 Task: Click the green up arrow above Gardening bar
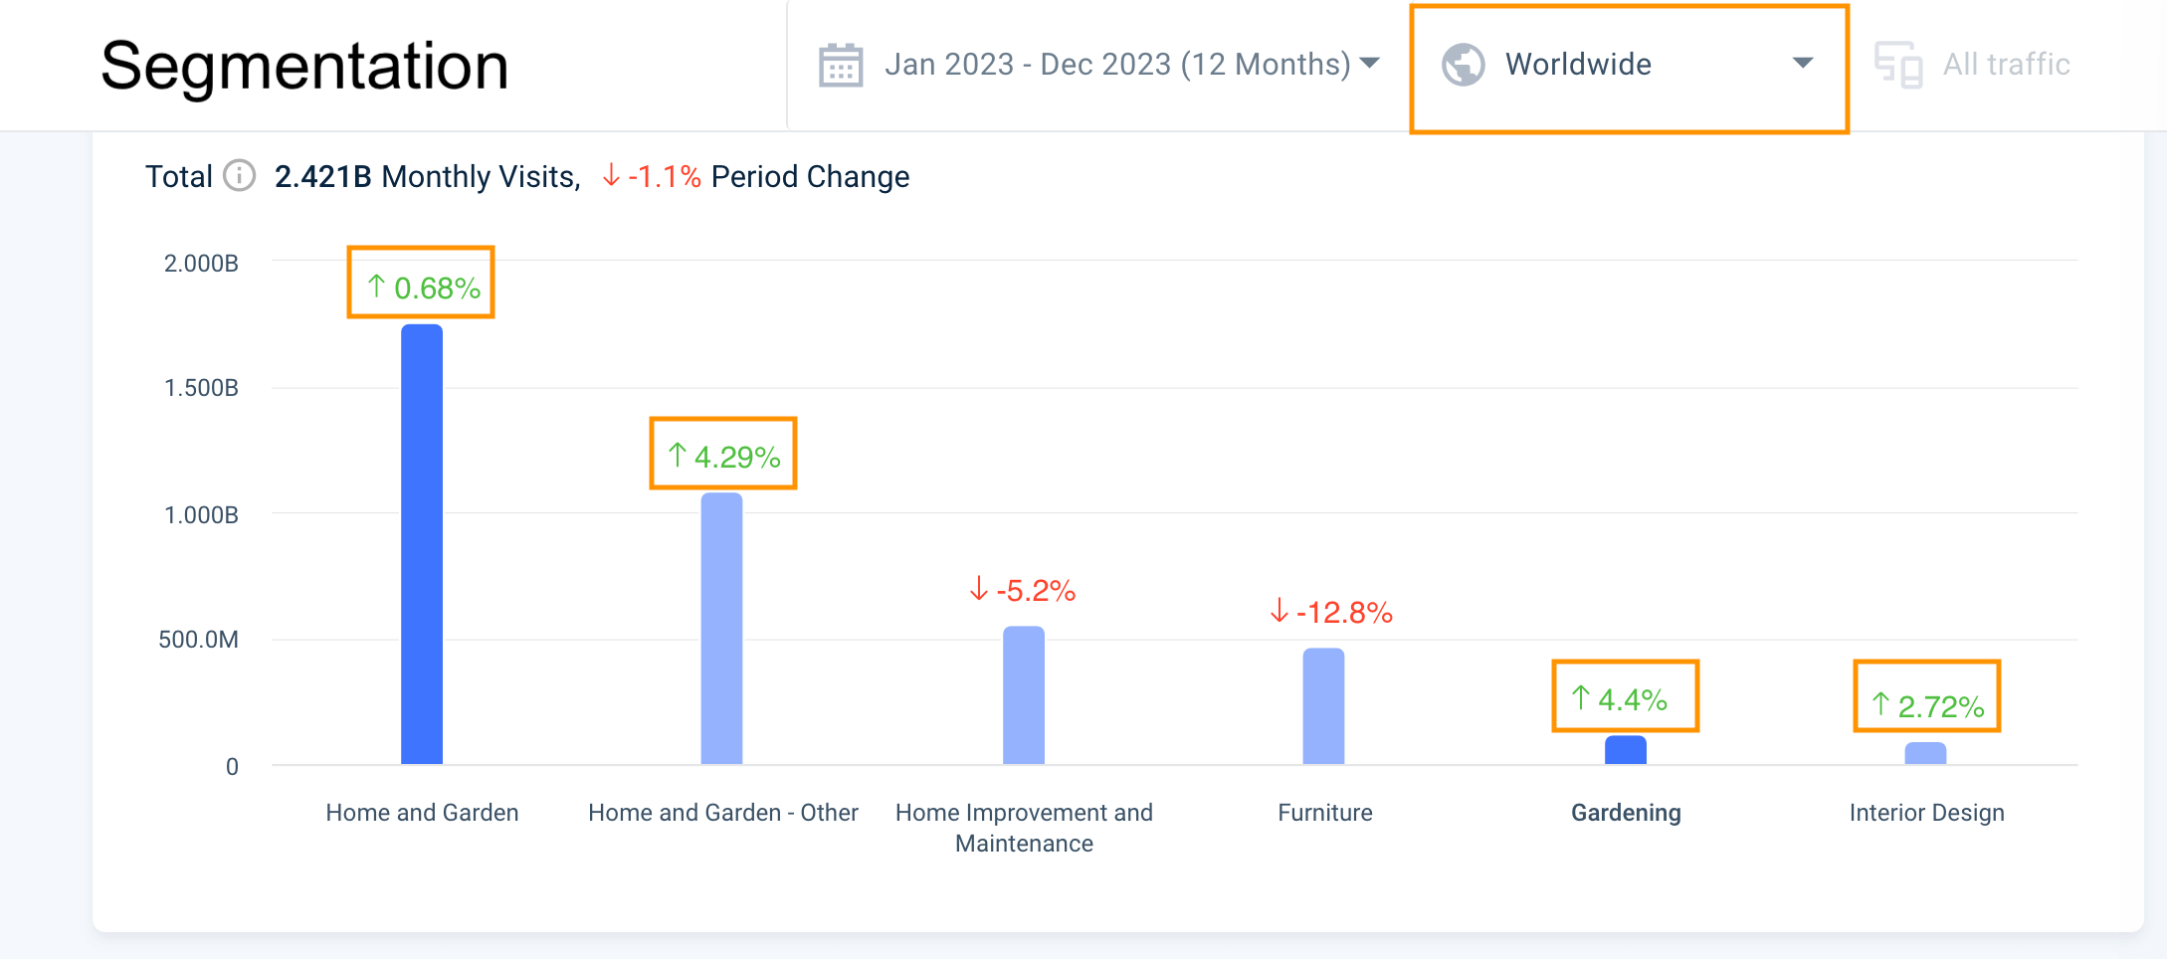click(1580, 697)
